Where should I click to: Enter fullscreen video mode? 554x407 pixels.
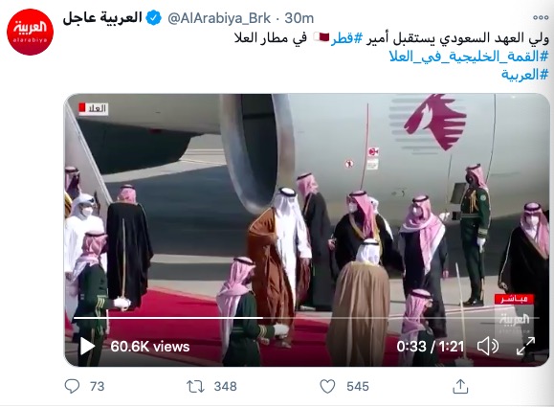(525, 346)
